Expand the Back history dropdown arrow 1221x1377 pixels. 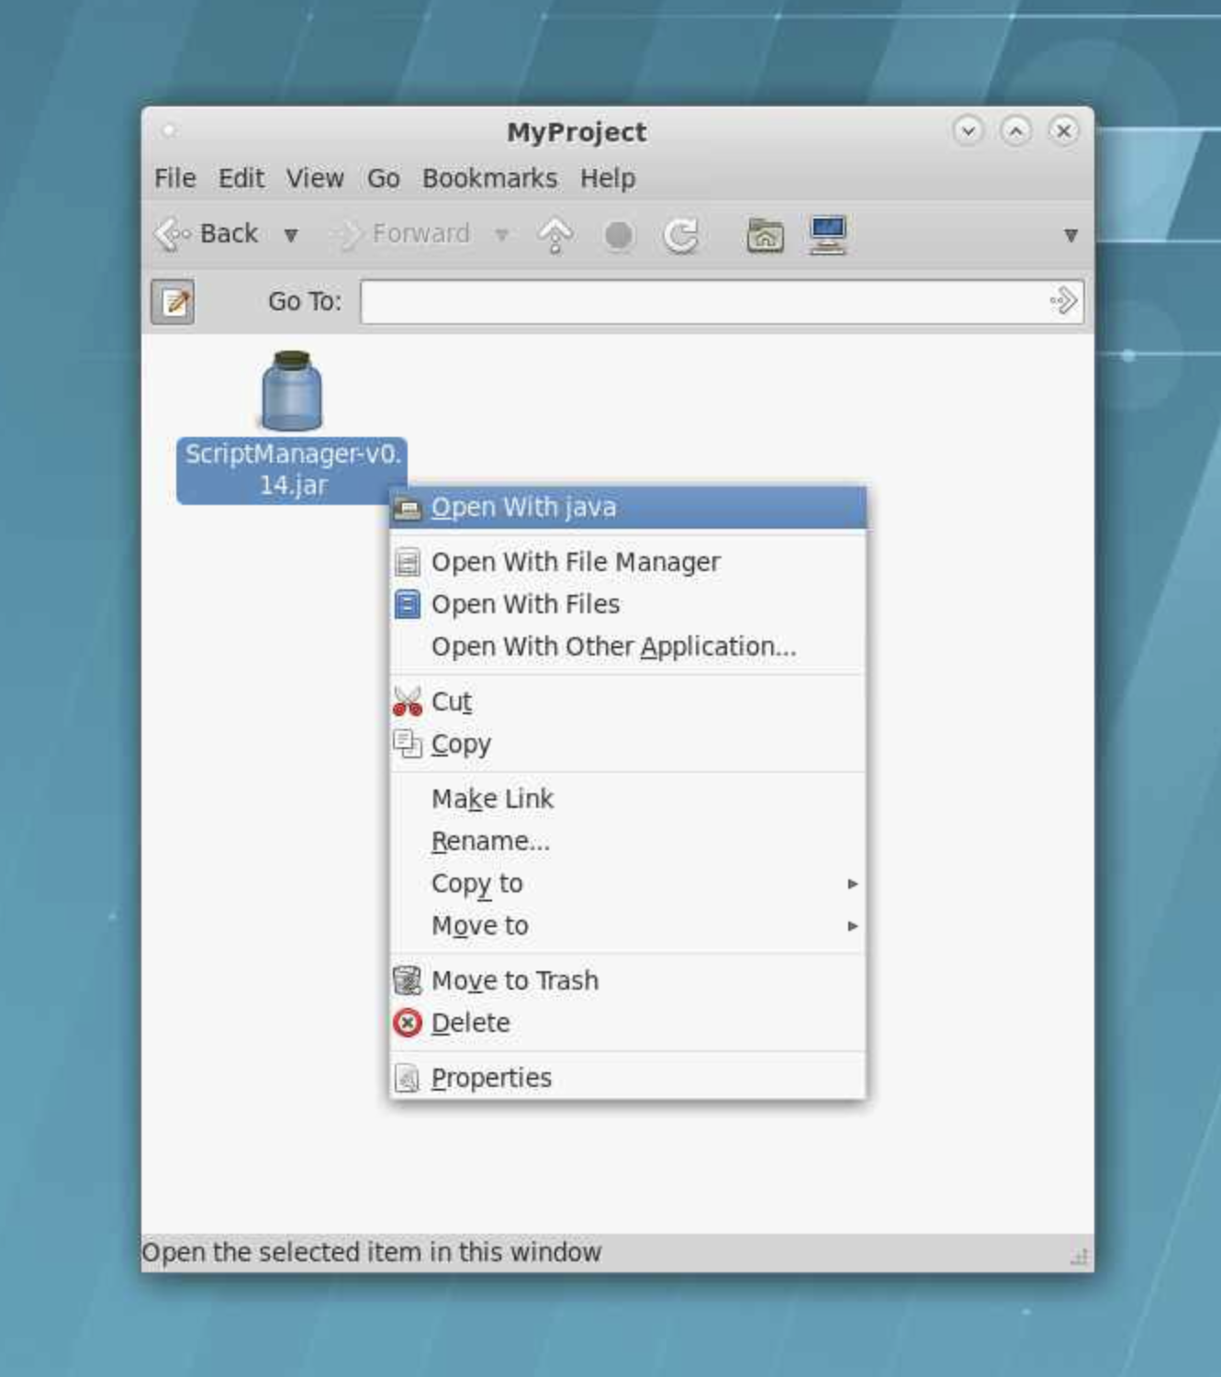291,236
